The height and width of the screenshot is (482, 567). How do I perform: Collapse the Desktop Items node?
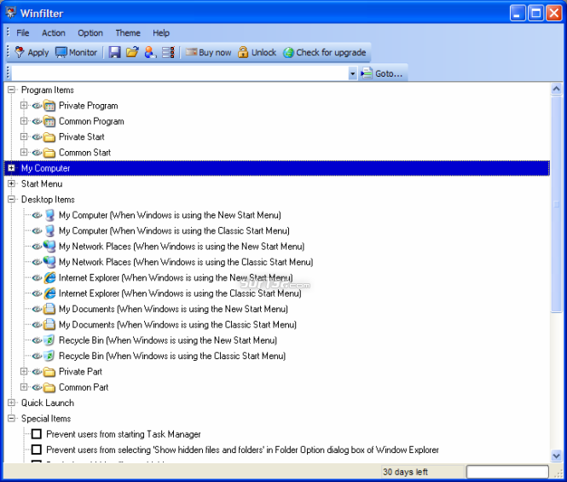(11, 199)
